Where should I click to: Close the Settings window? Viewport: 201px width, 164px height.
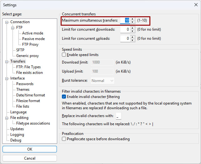pyautogui.click(x=196, y=5)
